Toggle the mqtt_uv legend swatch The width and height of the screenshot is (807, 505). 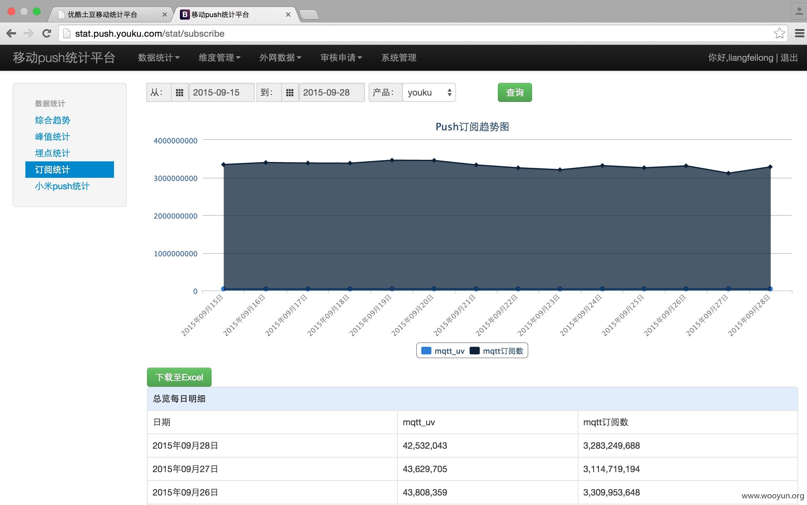(x=426, y=350)
